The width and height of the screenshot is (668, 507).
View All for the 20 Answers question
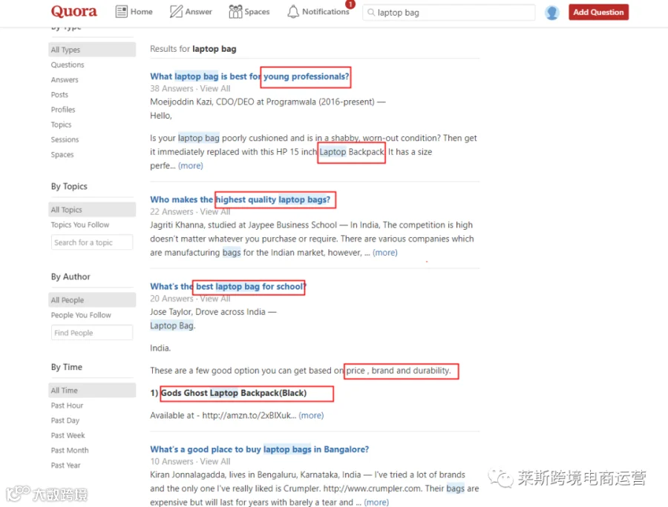[215, 299]
